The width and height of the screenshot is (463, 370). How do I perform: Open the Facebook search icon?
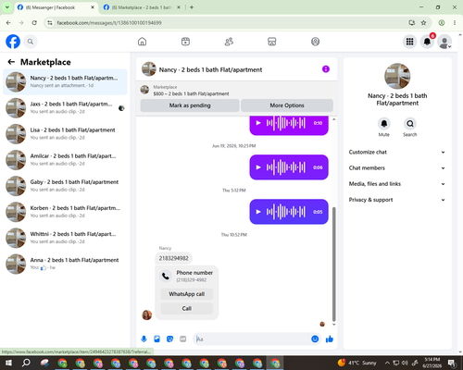pos(31,42)
